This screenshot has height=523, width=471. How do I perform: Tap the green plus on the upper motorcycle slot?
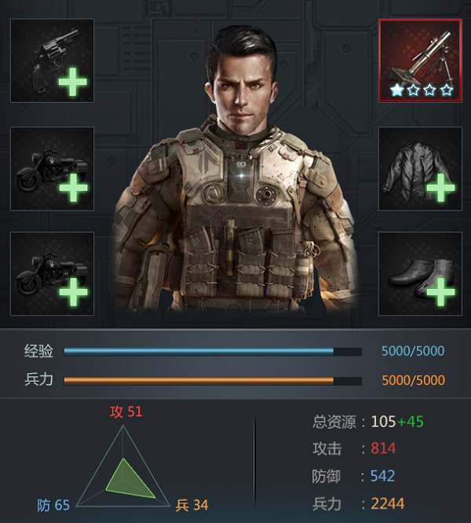73,188
